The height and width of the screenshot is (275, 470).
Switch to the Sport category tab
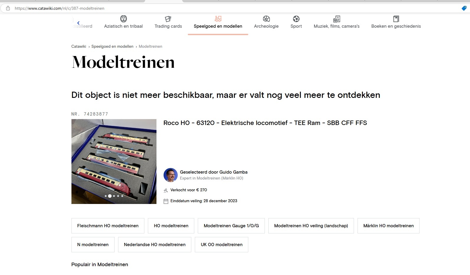point(296,24)
